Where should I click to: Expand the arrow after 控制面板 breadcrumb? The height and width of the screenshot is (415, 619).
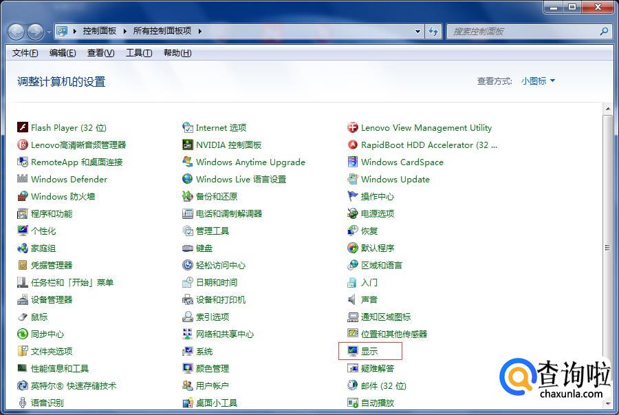[124, 31]
